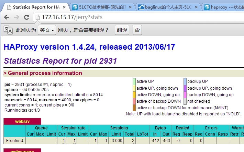The image size is (244, 152).
Task: Close the Statistics Report tab
Action: [64, 7]
